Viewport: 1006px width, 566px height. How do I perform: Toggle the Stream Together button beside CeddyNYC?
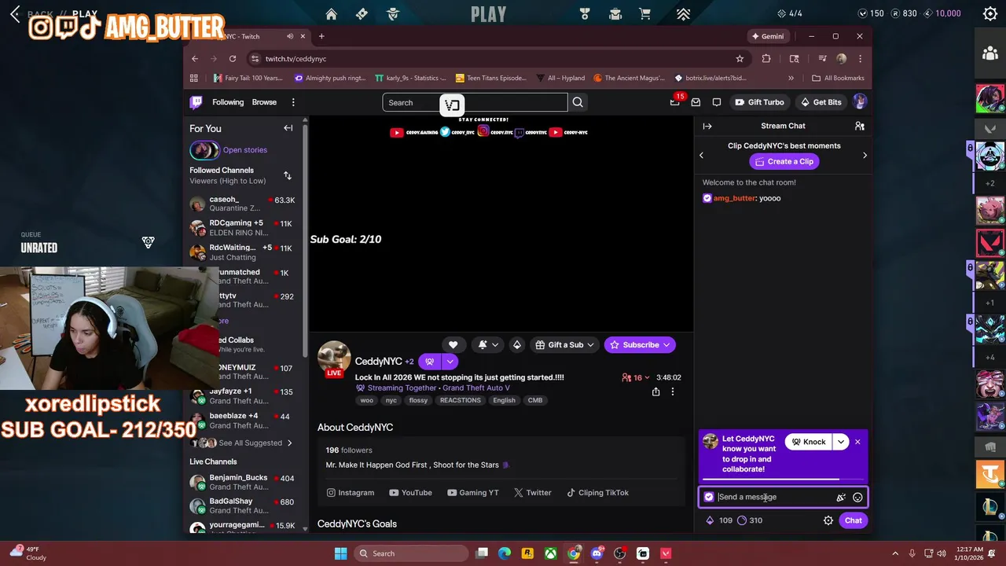429,362
